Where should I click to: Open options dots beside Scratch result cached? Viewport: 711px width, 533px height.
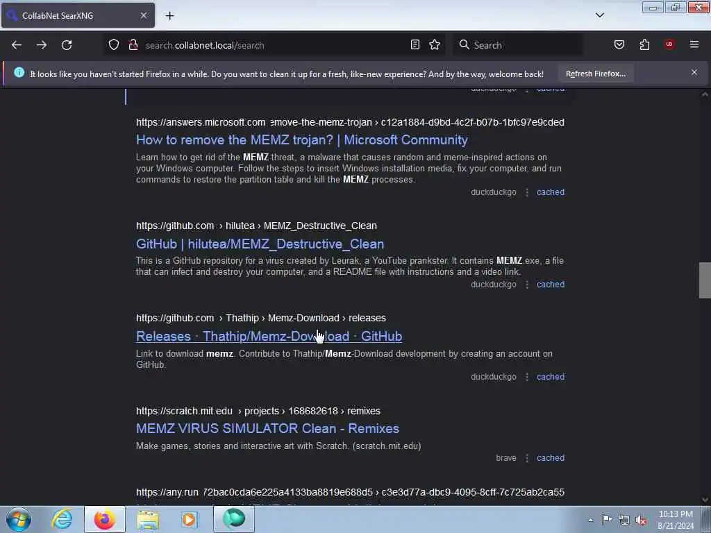point(527,458)
